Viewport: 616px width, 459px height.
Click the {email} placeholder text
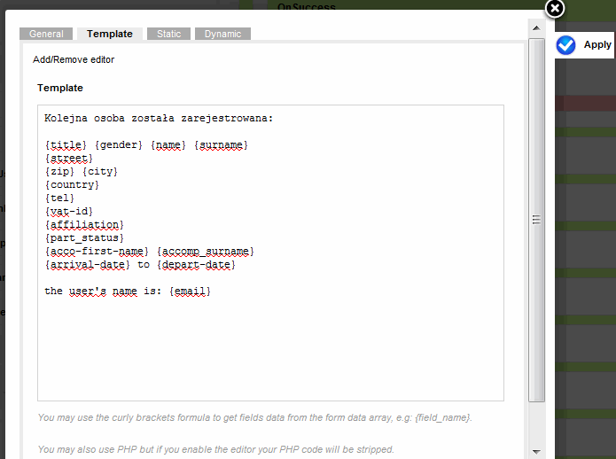[x=190, y=292]
